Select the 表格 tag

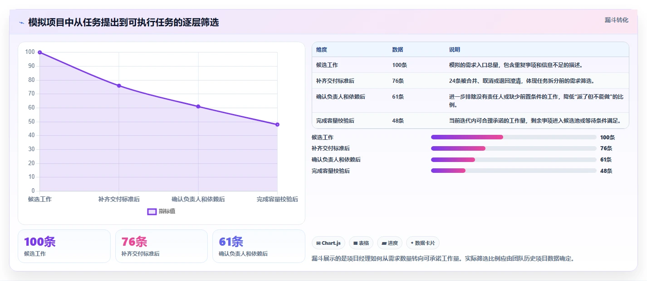tap(361, 243)
